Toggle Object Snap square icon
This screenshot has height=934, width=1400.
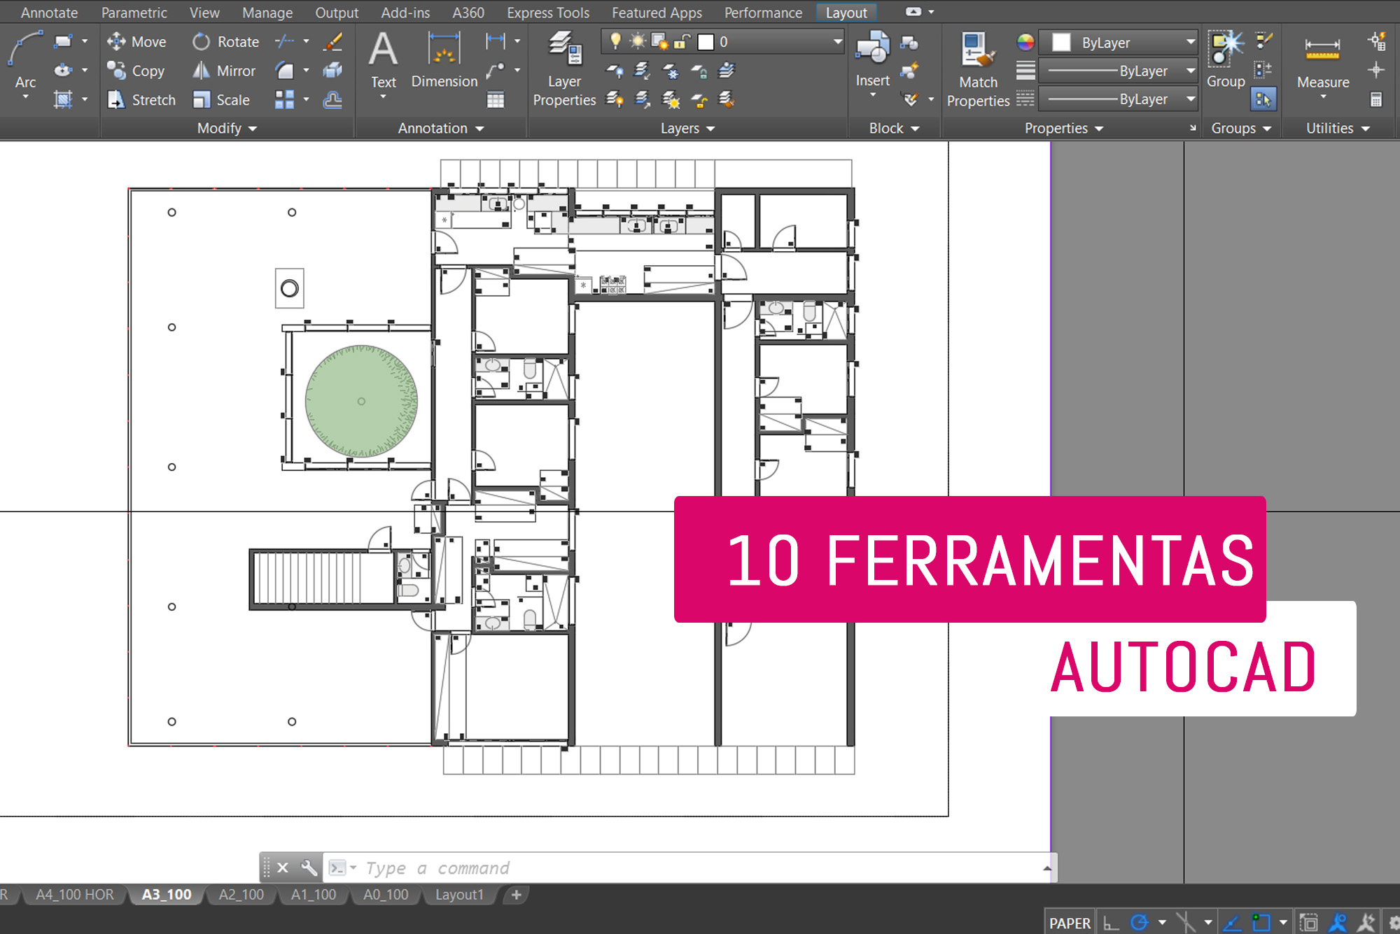coord(1261,923)
